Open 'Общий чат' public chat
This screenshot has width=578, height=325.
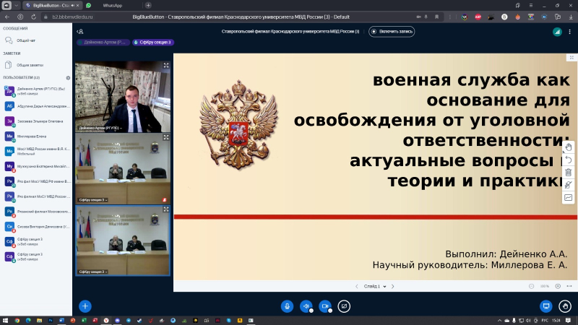tap(26, 40)
